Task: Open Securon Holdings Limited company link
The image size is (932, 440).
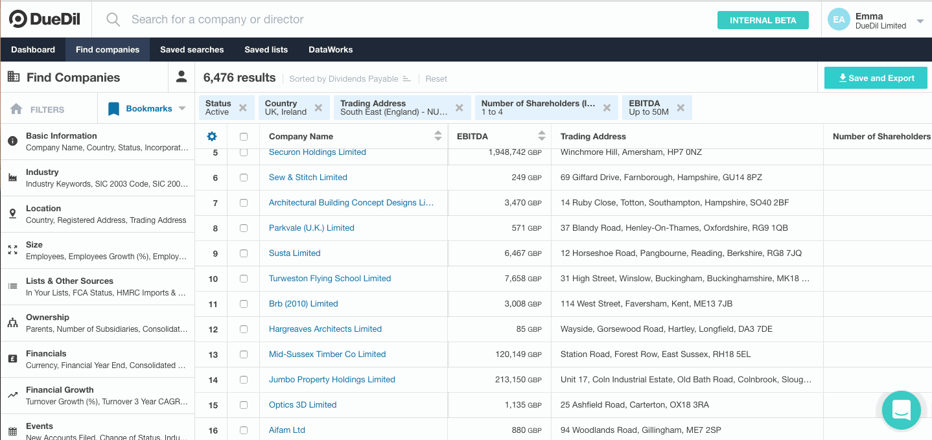Action: (318, 152)
